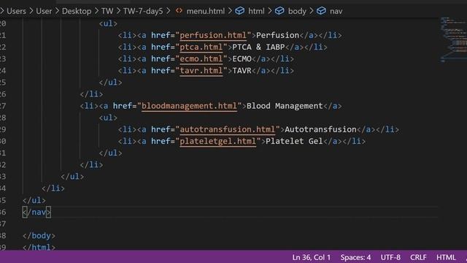The width and height of the screenshot is (467, 263).
Task: Click the HTML file icon beside menu.html
Action: tap(179, 11)
